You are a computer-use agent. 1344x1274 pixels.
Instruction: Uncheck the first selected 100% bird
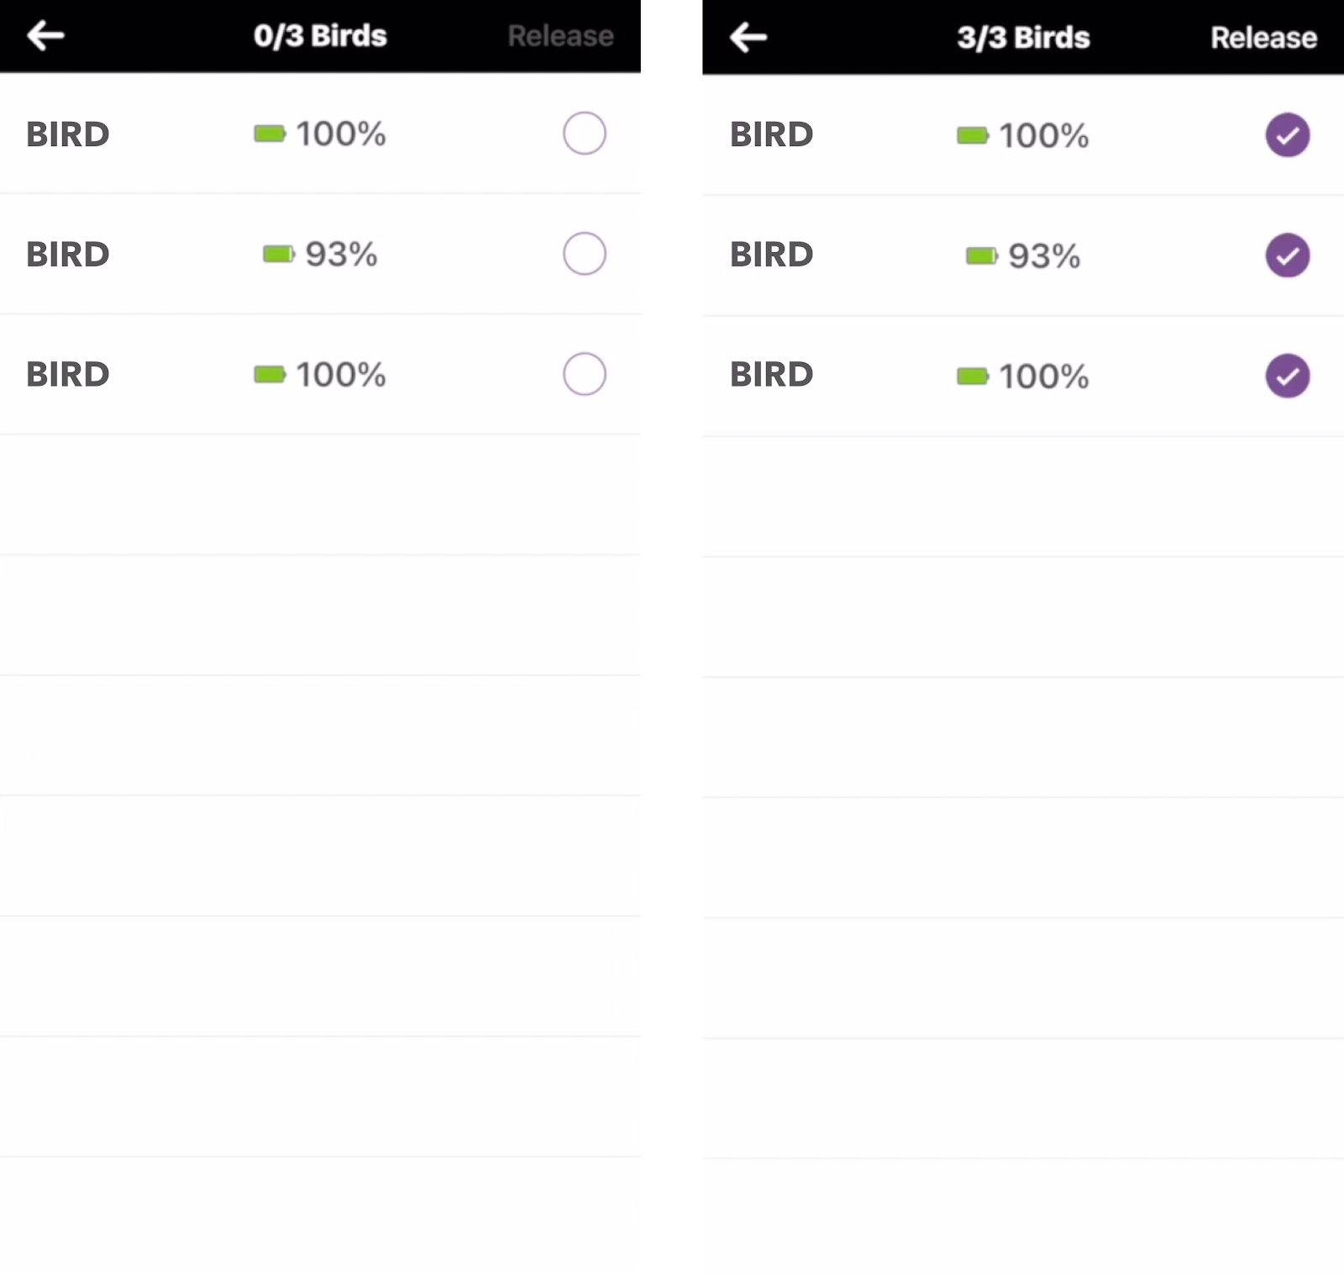(x=1287, y=134)
